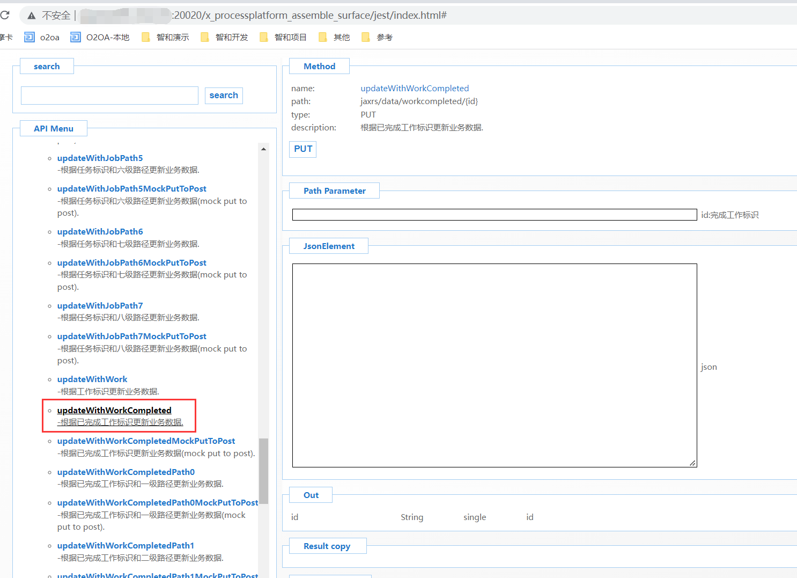
Task: Open the 智和演示 bookmark folder
Action: 165,37
